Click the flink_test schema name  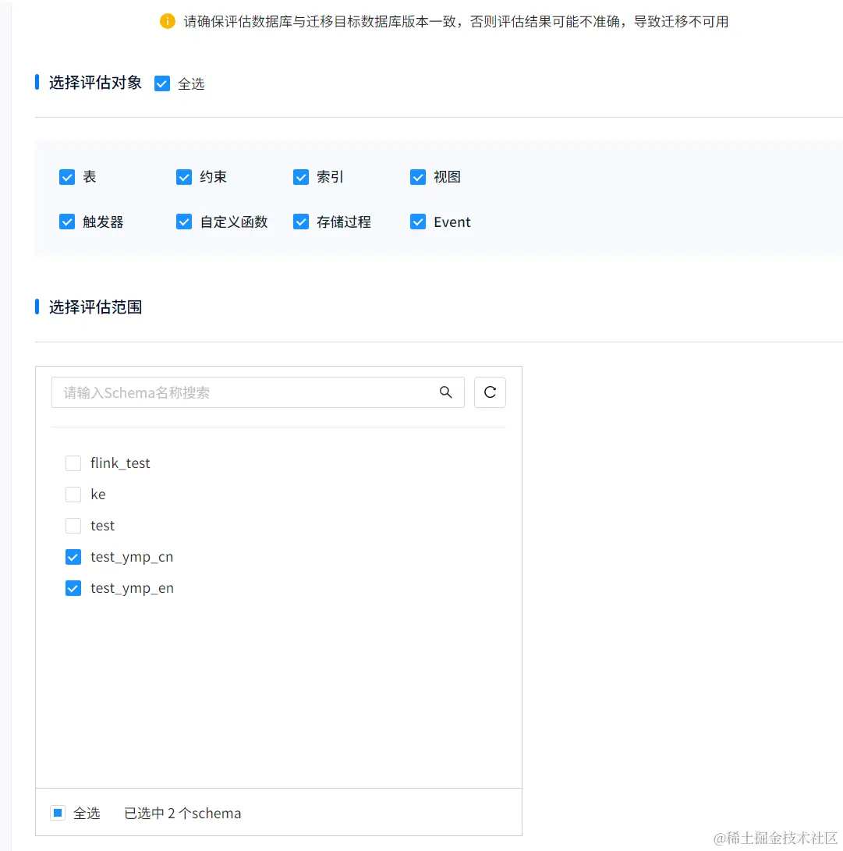(120, 463)
